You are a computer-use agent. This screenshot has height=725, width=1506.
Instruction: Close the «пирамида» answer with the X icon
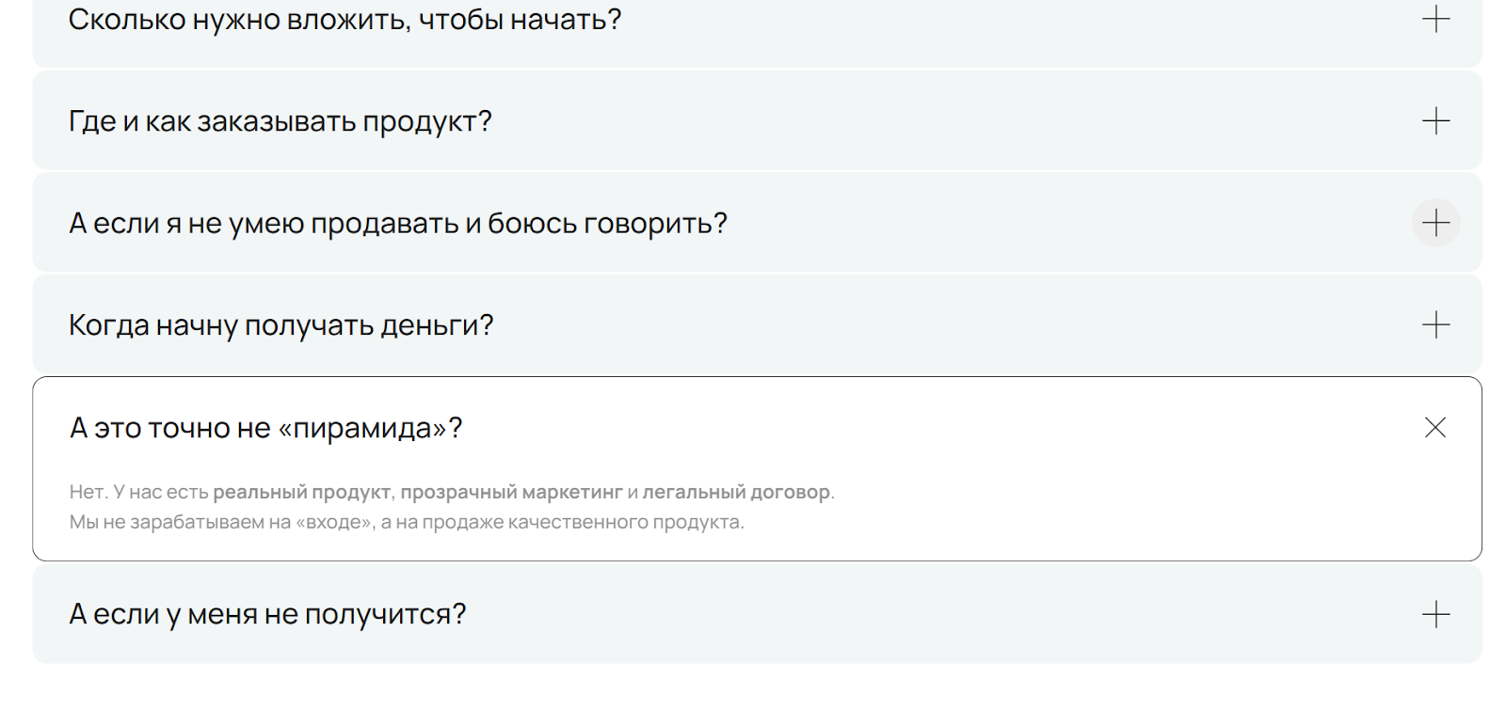coord(1435,428)
